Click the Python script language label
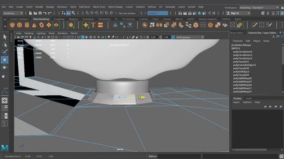284x159 pixels. (153, 156)
